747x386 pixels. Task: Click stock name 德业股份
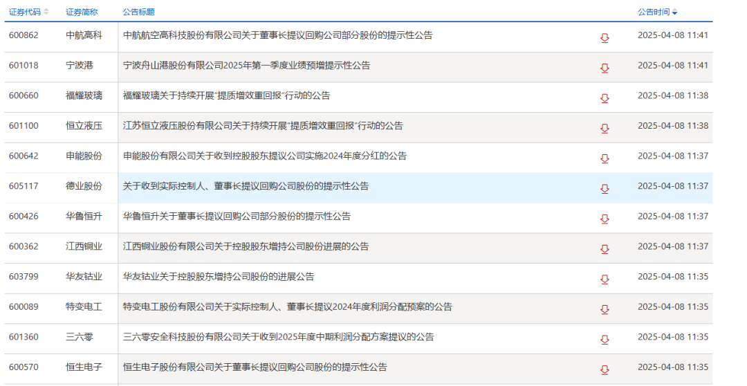pyautogui.click(x=84, y=186)
